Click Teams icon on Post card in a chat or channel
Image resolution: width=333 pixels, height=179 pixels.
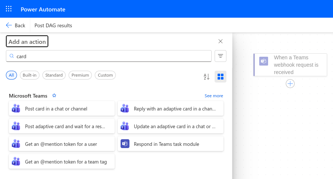16,108
